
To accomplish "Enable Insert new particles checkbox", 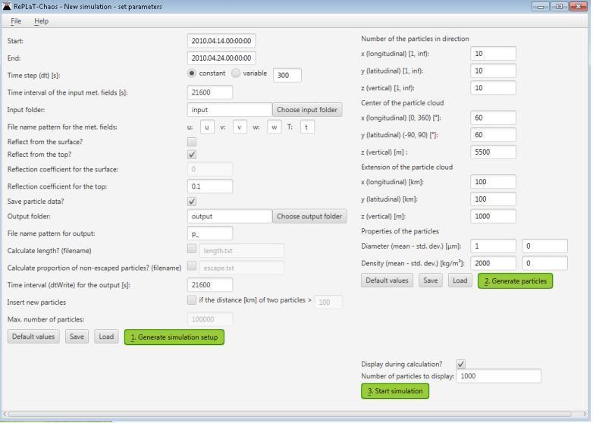I will pyautogui.click(x=192, y=300).
